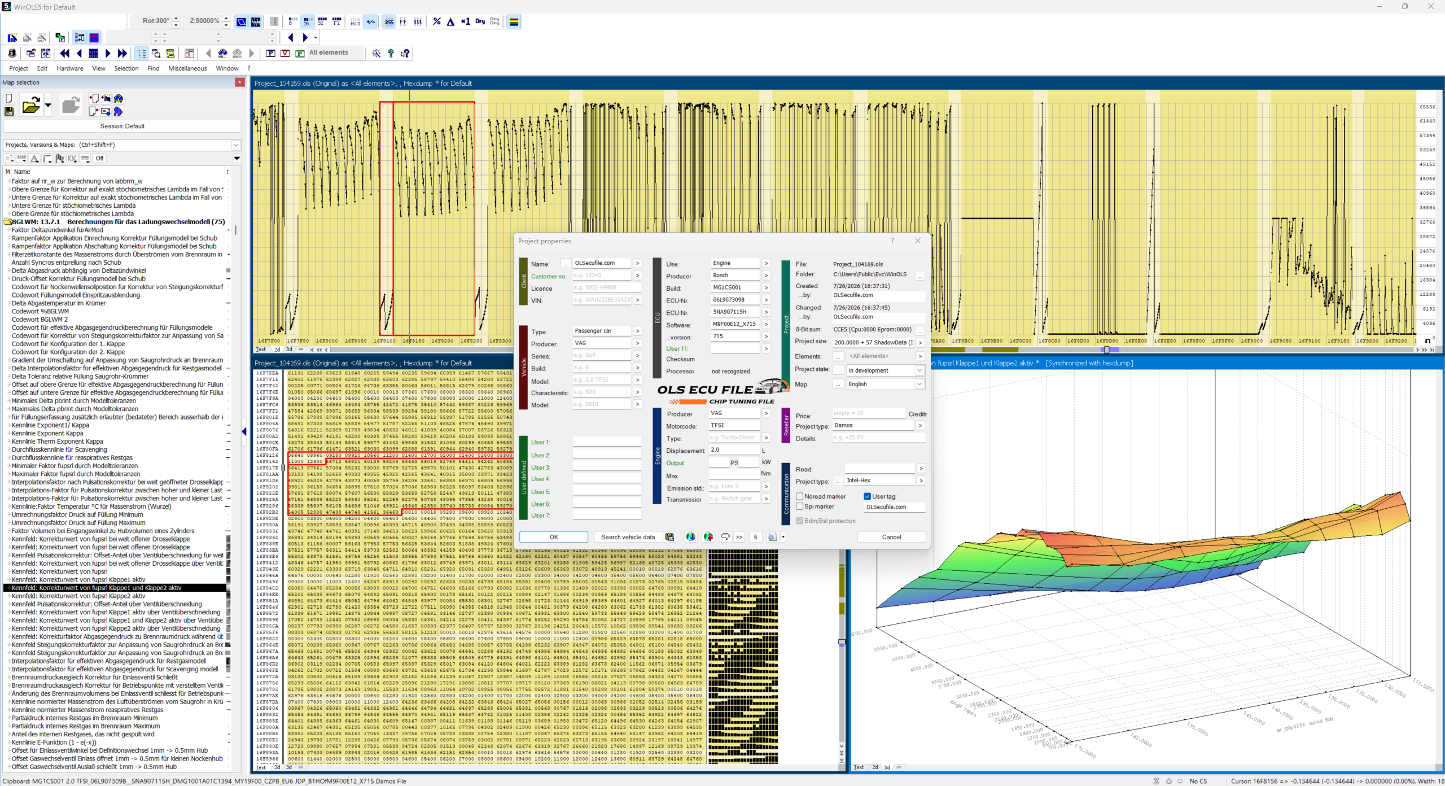
Task: Click Search vehicle data button
Action: click(628, 537)
